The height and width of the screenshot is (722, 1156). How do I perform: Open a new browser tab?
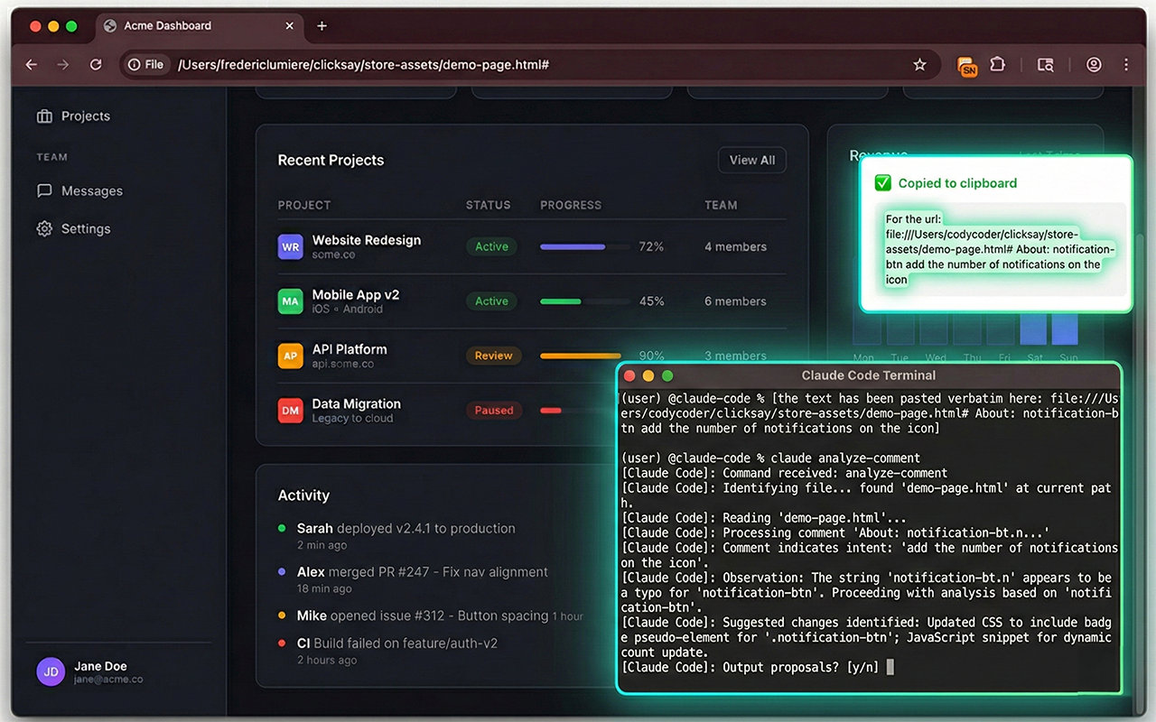[x=322, y=26]
